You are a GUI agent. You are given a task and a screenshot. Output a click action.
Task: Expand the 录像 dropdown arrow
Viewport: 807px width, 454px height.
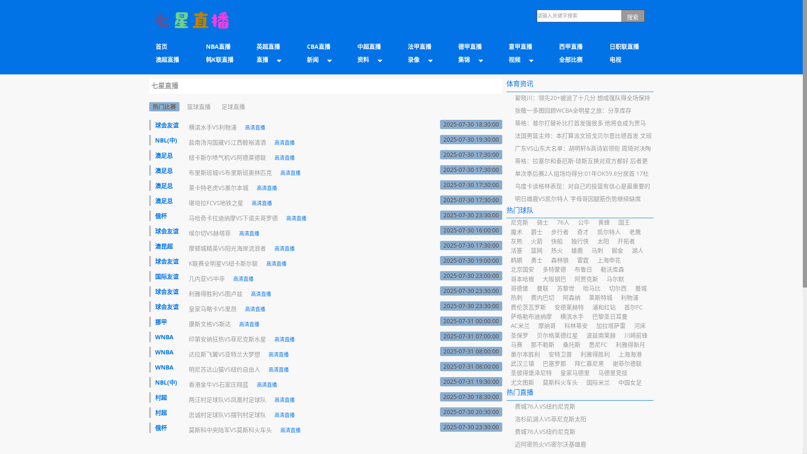point(430,61)
